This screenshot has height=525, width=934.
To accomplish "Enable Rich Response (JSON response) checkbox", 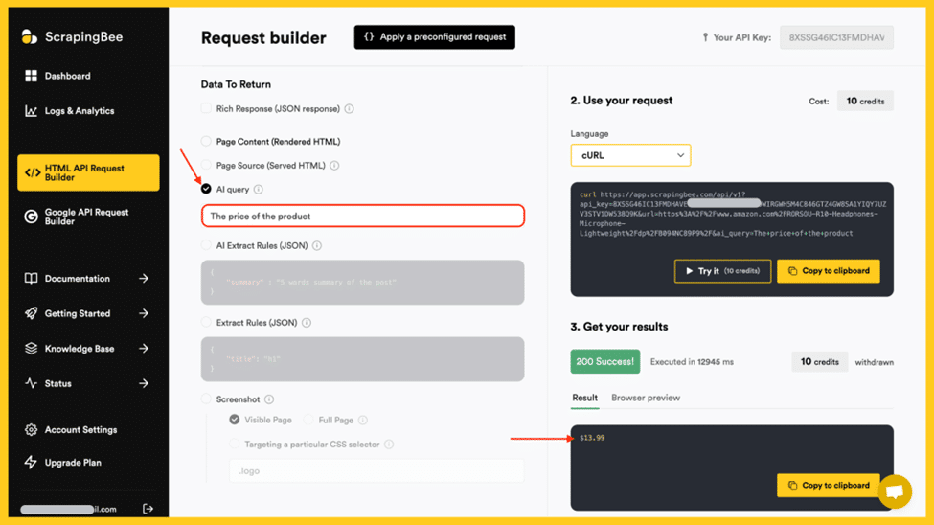I will pos(206,108).
